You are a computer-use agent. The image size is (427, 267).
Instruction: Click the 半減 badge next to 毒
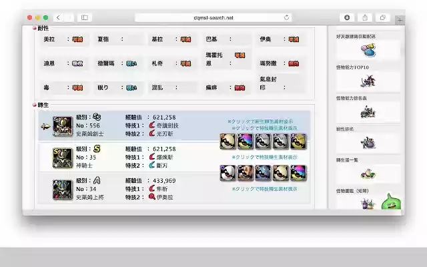(x=77, y=87)
